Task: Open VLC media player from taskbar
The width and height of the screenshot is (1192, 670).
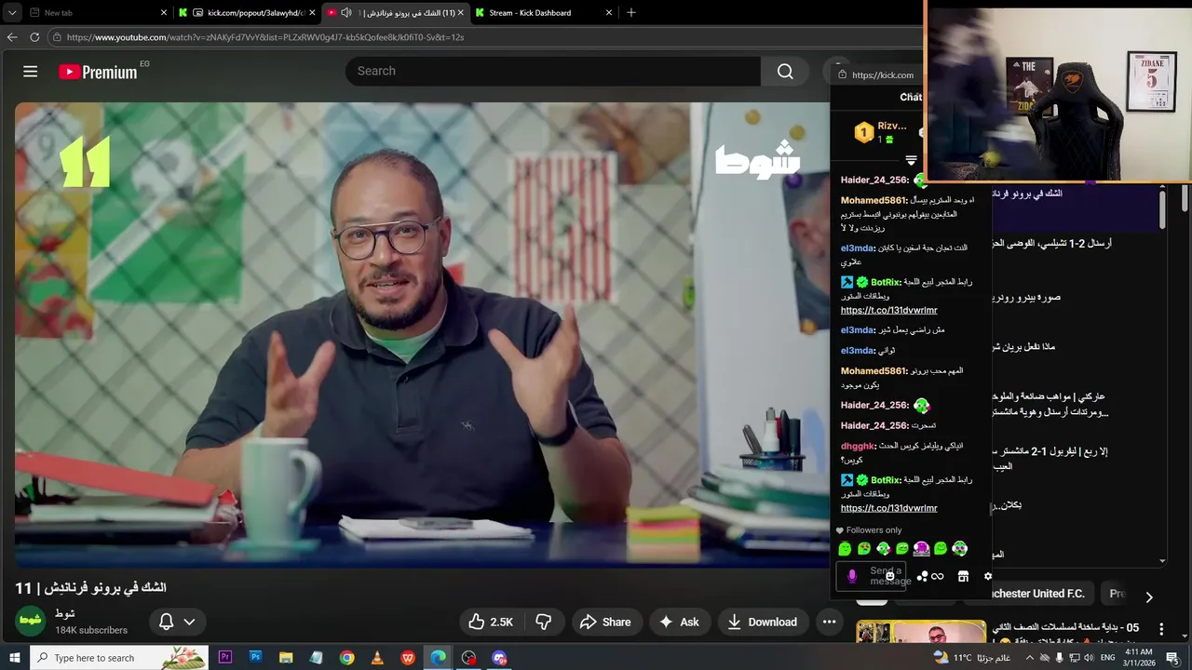Action: click(377, 658)
